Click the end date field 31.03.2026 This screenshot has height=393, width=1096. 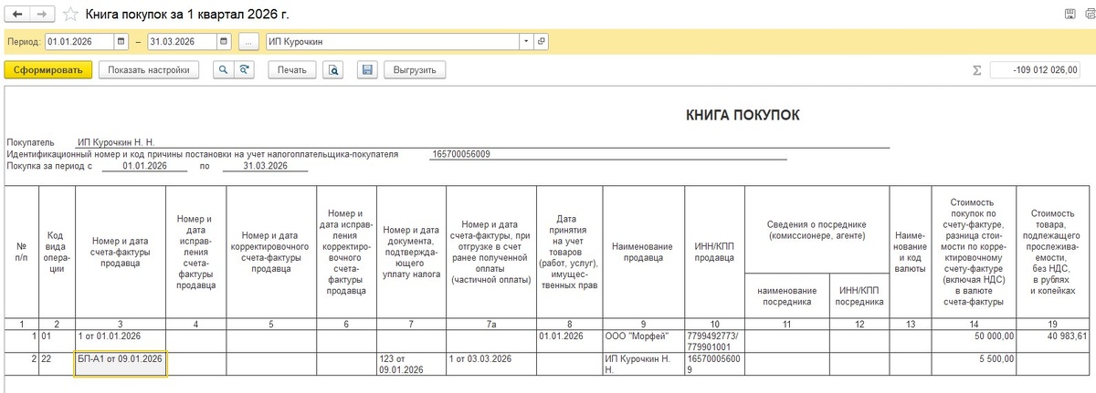pos(183,42)
